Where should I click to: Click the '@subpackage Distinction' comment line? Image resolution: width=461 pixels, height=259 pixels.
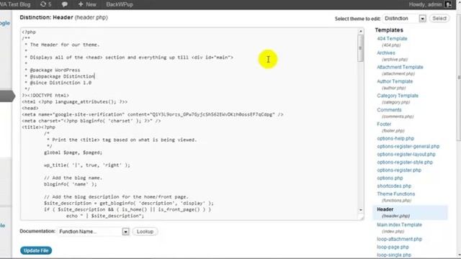pos(60,76)
